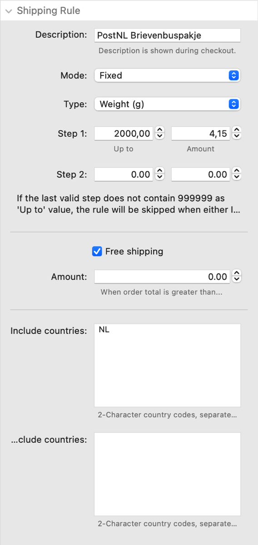Increment the Free shipping Amount stepper
258x545 pixels.
click(x=236, y=273)
